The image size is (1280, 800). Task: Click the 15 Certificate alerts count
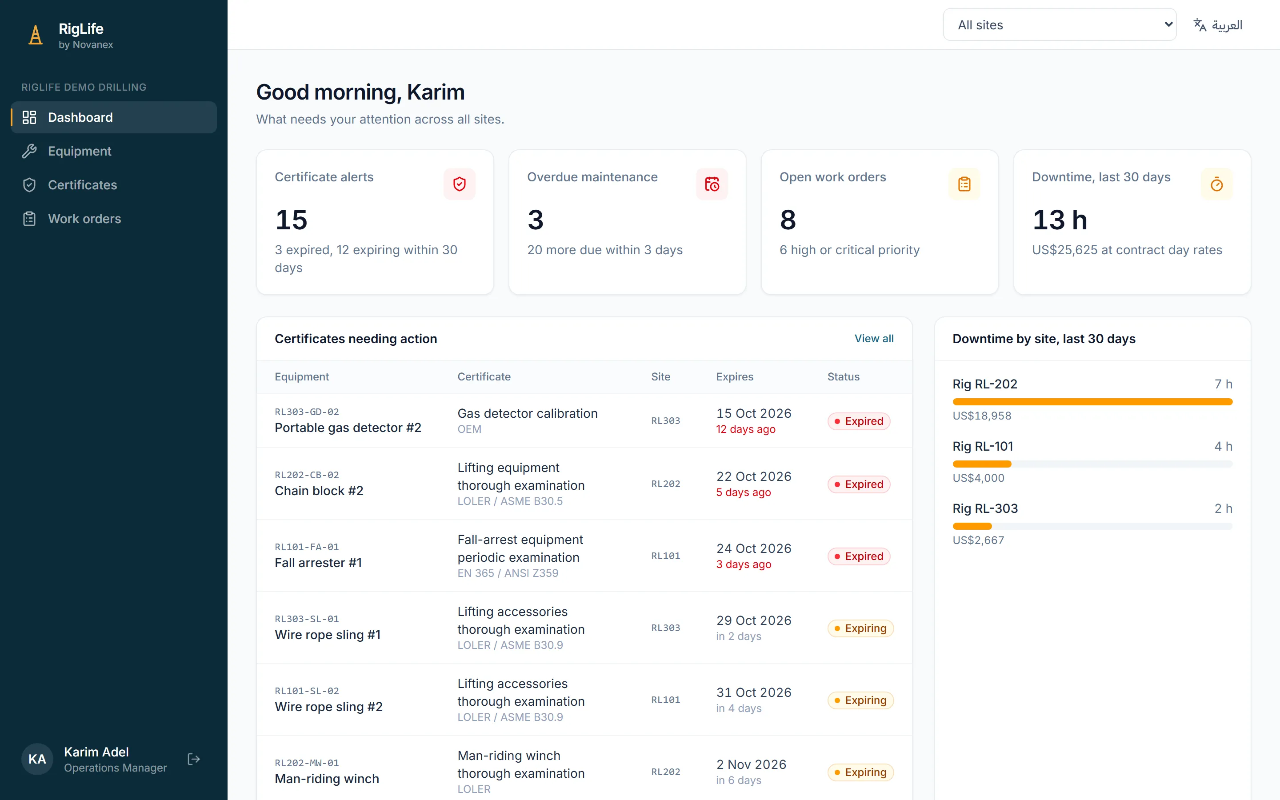291,220
